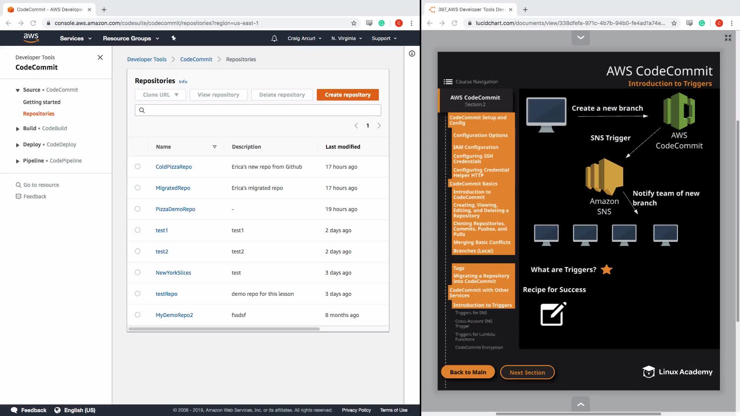Select the testRepo radio button
Viewport: 740px width, 416px height.
(x=138, y=294)
